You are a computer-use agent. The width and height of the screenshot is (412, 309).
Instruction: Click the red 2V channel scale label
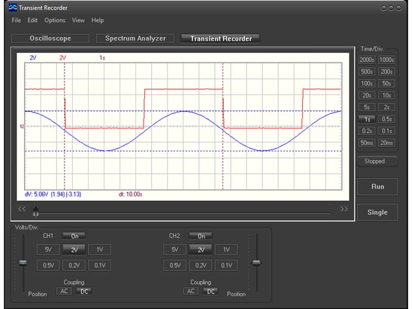62,58
